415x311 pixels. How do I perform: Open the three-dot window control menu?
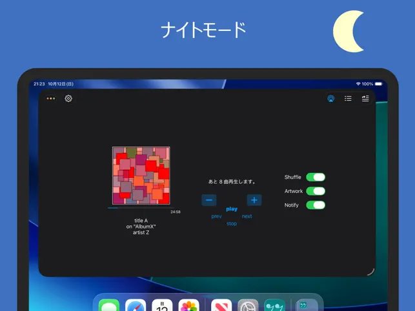(x=51, y=99)
